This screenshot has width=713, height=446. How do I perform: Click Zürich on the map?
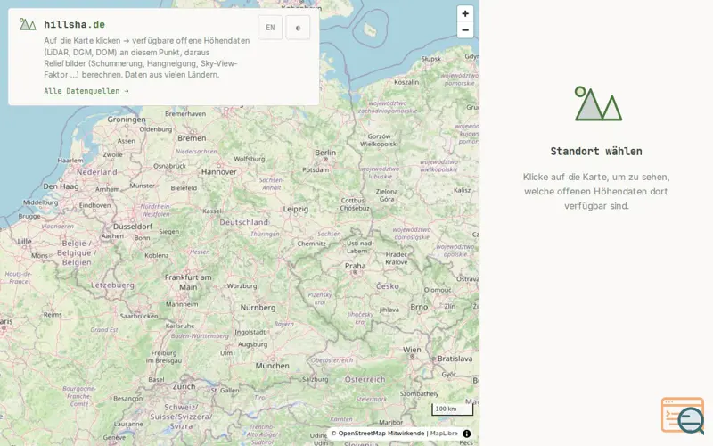point(184,386)
